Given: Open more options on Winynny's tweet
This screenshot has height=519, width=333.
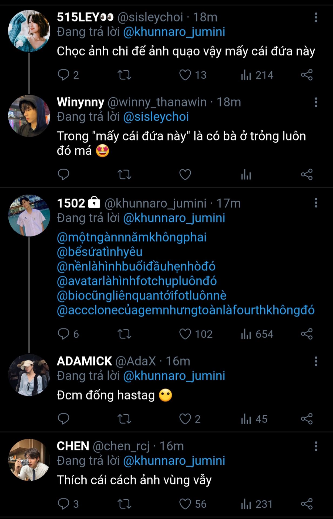Looking at the screenshot, I should (316, 102).
